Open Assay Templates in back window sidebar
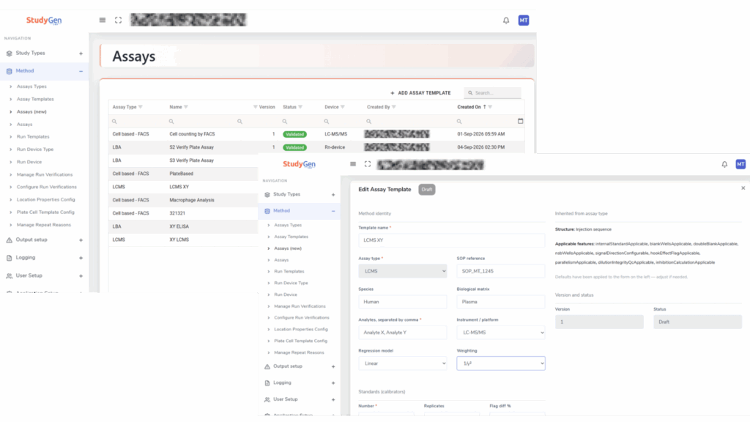 click(x=35, y=99)
